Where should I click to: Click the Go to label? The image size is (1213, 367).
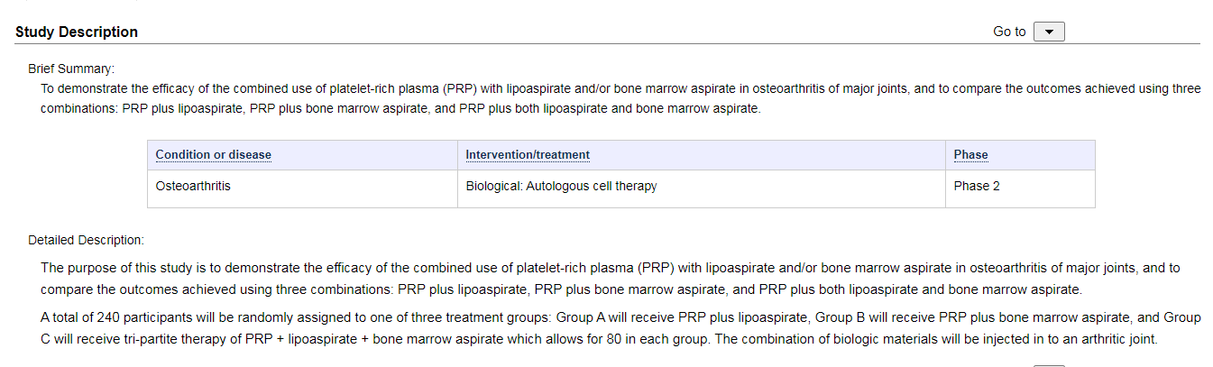click(1009, 32)
